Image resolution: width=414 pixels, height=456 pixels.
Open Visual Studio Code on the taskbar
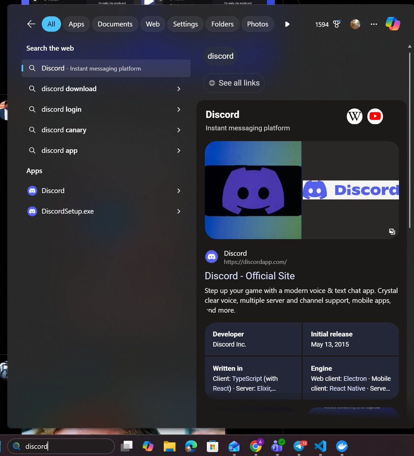321,446
